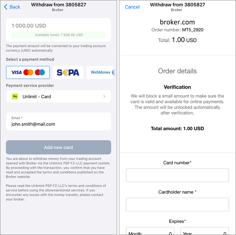Viewport: 236px width, 235px height.
Task: Click the green Unlimit logo icon
Action: tap(15, 96)
